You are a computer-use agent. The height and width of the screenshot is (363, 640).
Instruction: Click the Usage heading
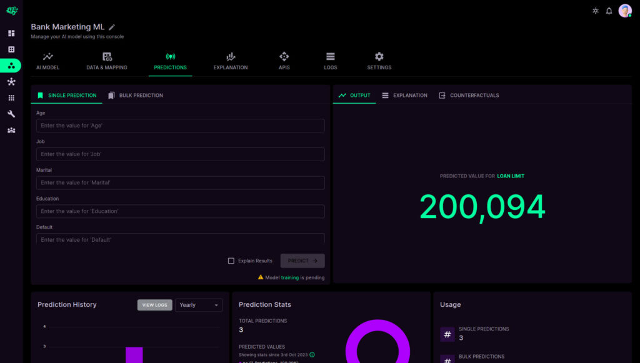click(x=450, y=305)
